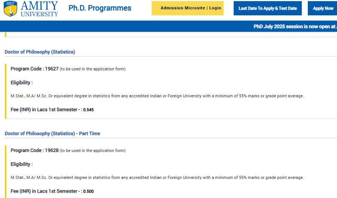The image size is (337, 198).
Task: Click the application form note beside code 19627
Action: [92, 69]
